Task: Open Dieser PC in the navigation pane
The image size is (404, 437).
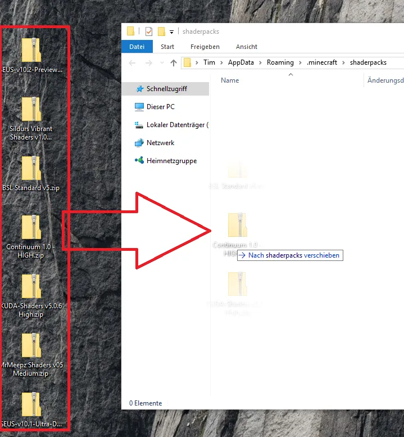Action: point(160,107)
